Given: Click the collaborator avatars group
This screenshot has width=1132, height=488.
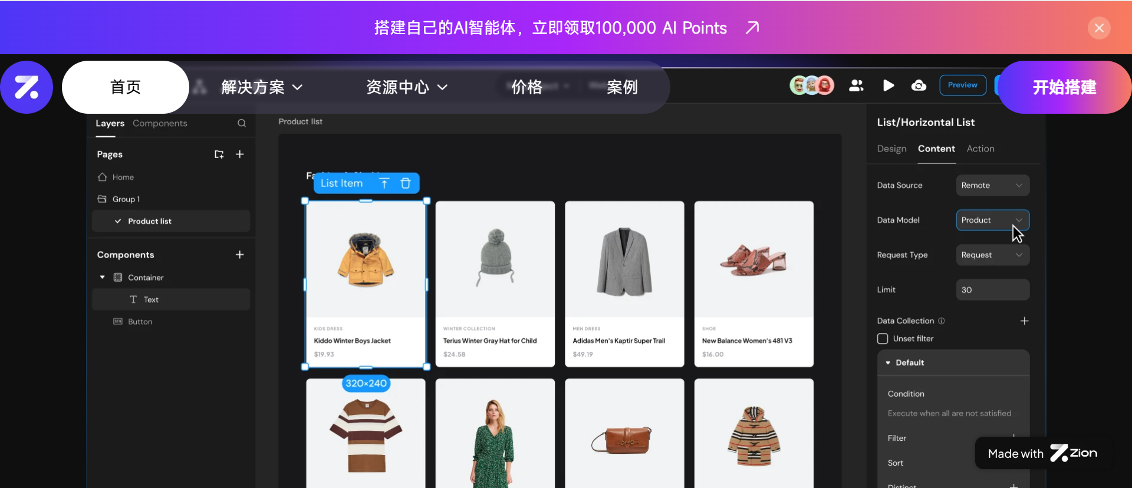Looking at the screenshot, I should pos(812,85).
